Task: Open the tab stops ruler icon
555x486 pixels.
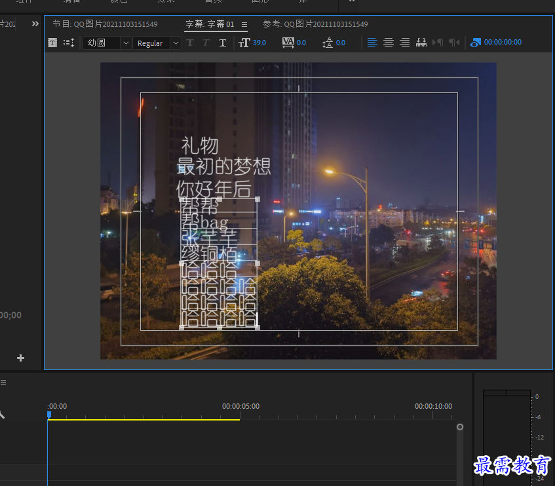Action: pyautogui.click(x=421, y=43)
